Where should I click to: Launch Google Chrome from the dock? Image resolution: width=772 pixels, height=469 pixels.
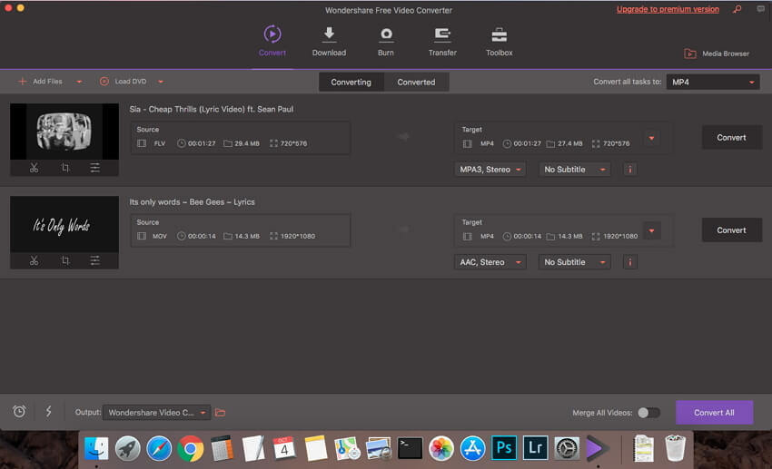(x=191, y=448)
